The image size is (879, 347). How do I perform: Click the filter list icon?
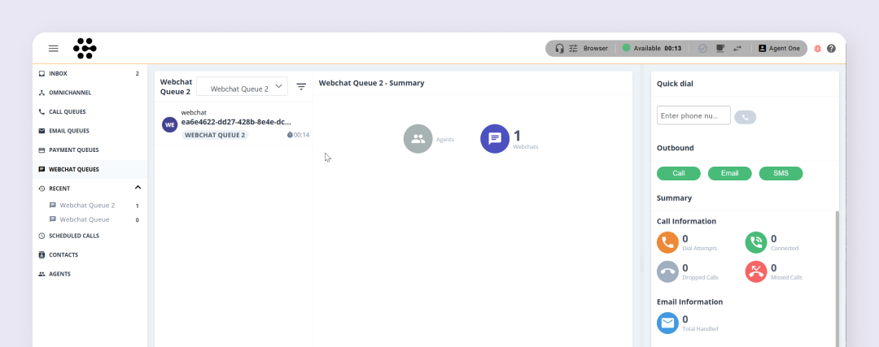point(301,87)
